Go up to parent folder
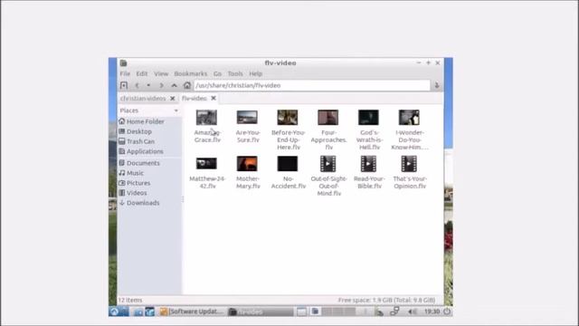This screenshot has height=326, width=579. 174,85
